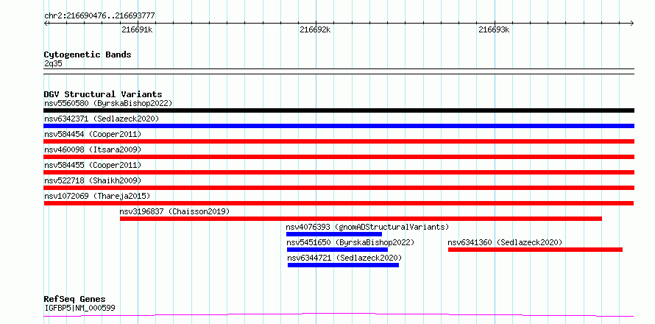The height and width of the screenshot is (324, 655).
Task: Select the nsv522718 (Shaikh2009) label
Action: (93, 180)
